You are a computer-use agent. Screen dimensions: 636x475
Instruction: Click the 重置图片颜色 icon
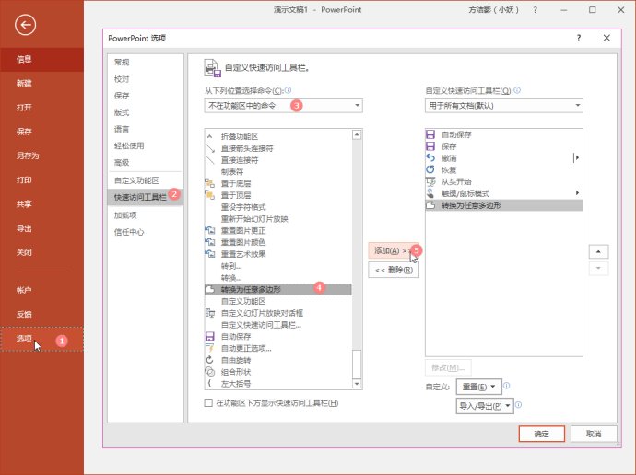click(x=210, y=242)
